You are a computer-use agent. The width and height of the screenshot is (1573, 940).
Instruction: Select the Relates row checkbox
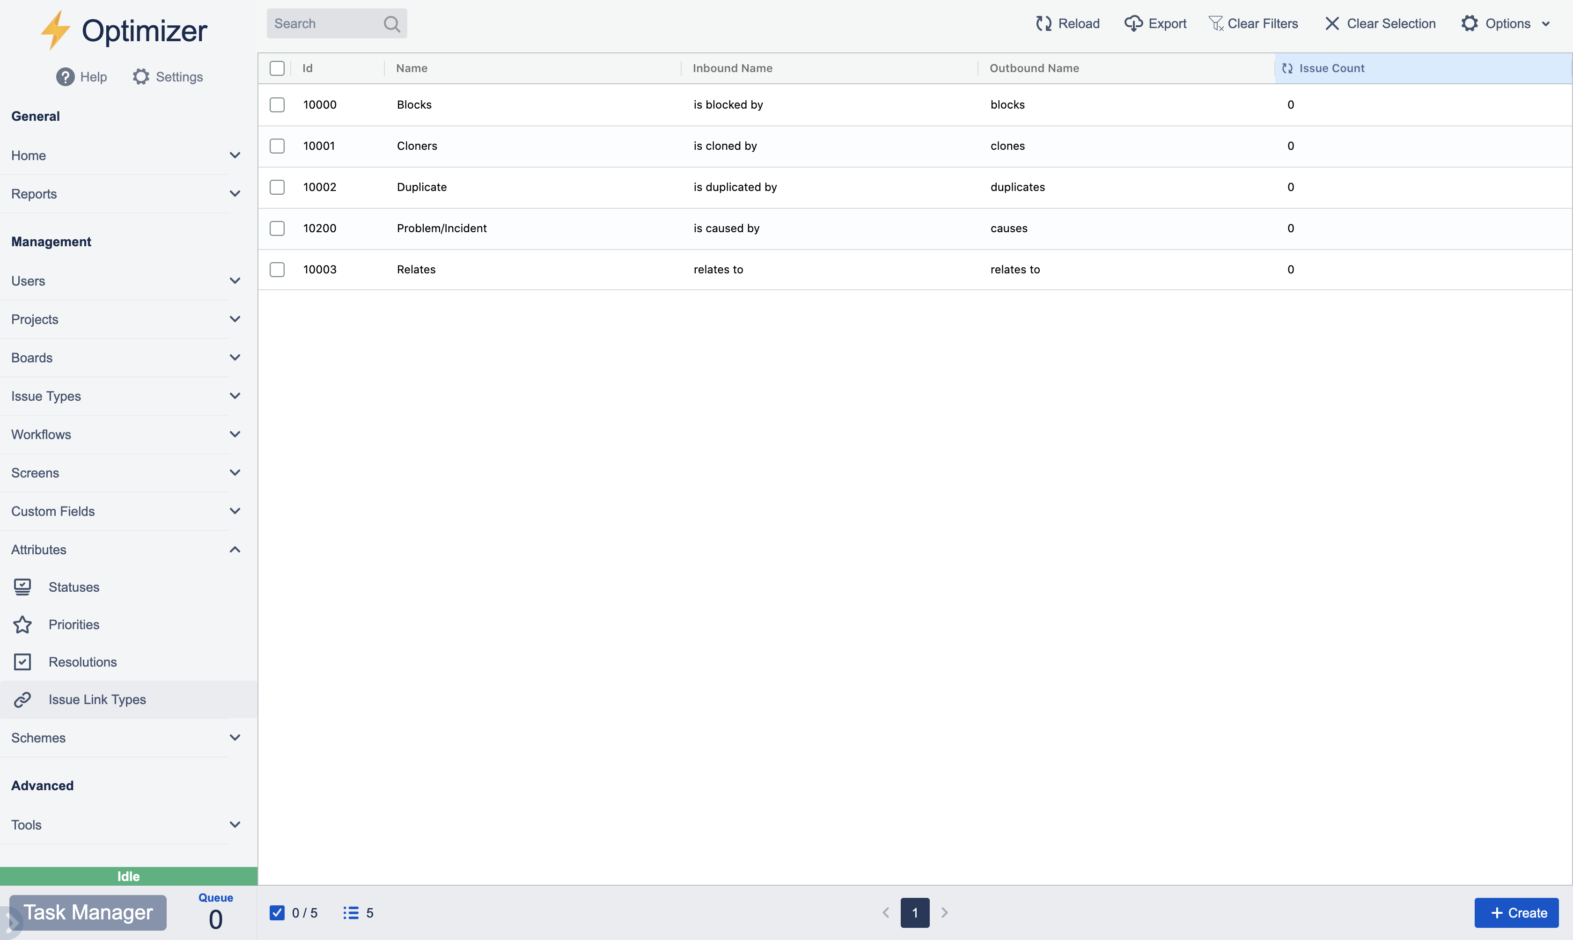(x=277, y=269)
